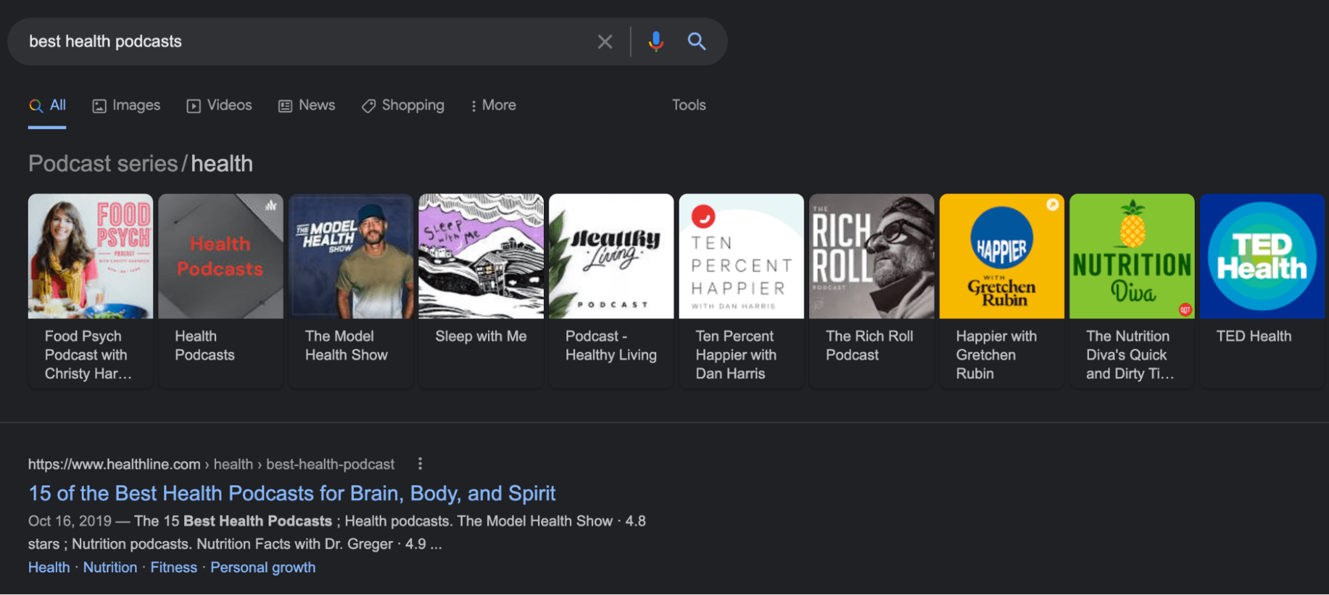Clear the search query with the X icon
The width and height of the screenshot is (1329, 595).
pyautogui.click(x=604, y=42)
